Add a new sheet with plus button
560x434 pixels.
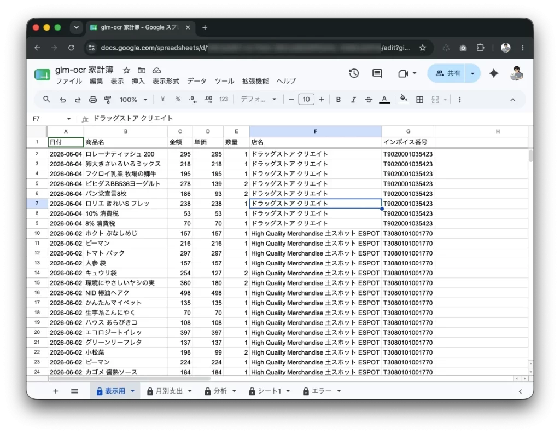coord(55,391)
